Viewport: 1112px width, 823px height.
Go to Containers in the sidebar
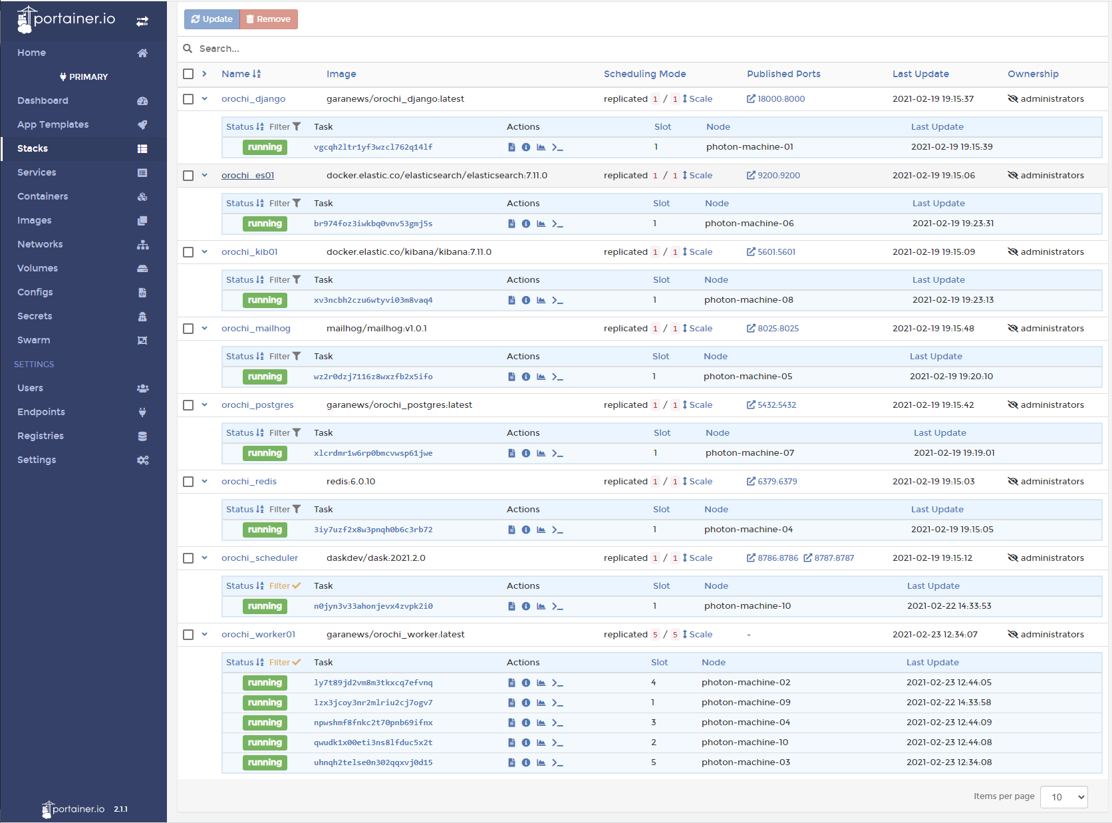(x=43, y=196)
